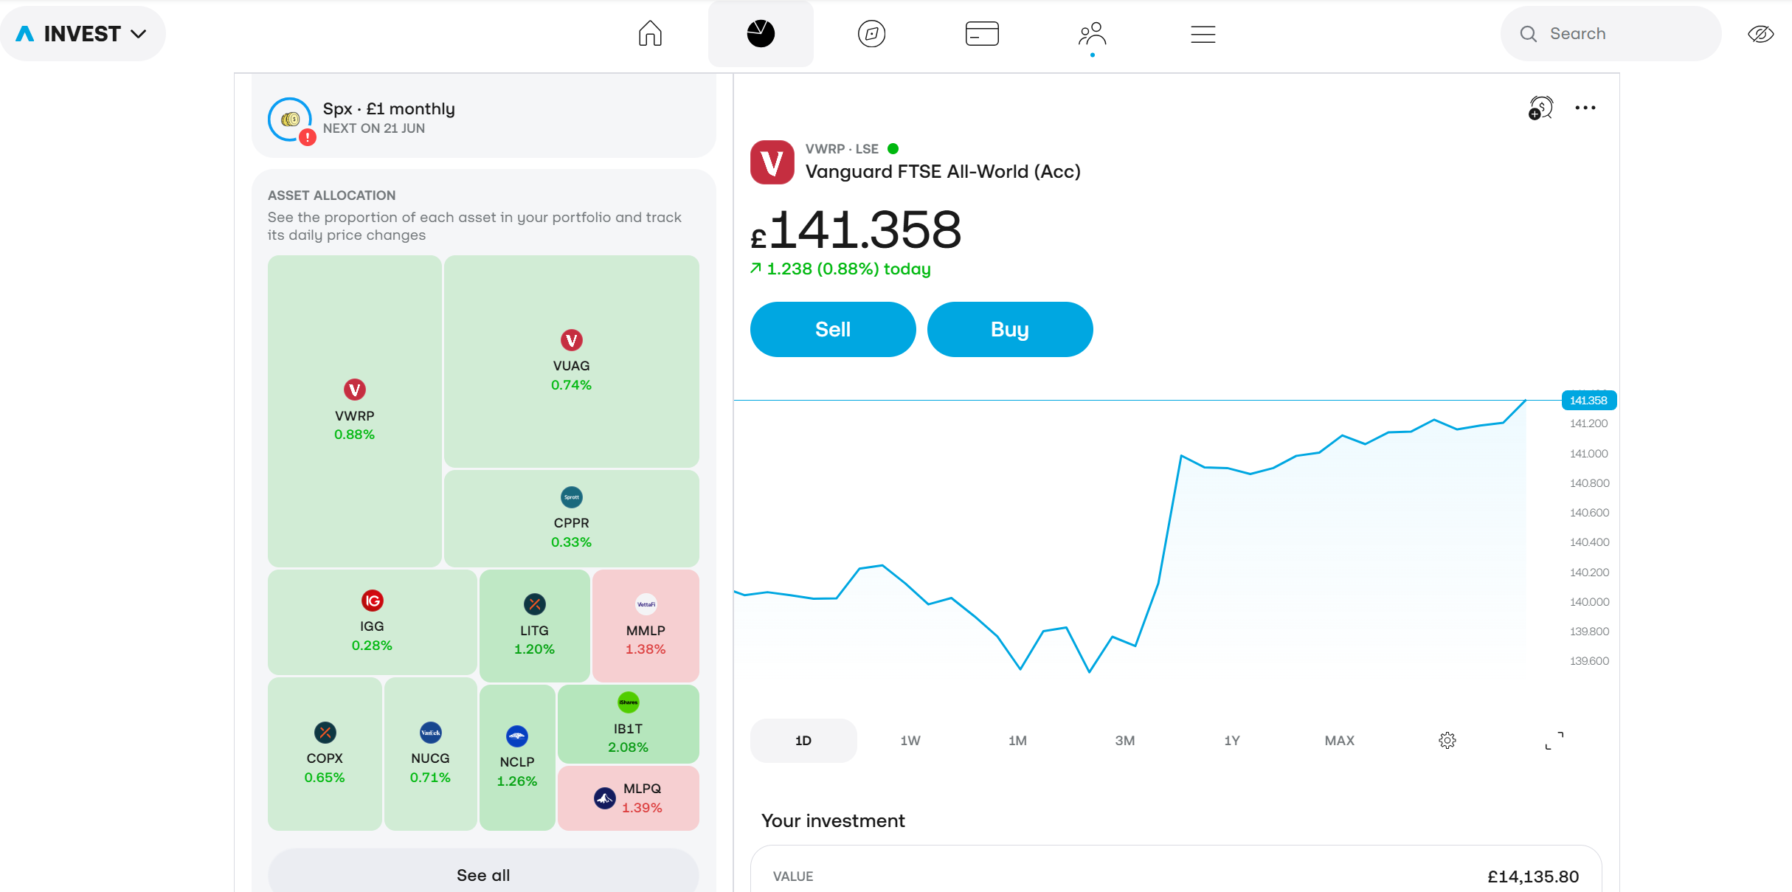Click the NUCG VanEck logo icon

430,733
